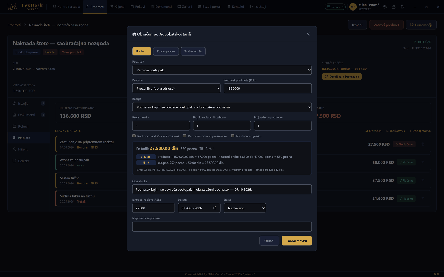This screenshot has height=277, width=444.
Task: Delete the Sastav tužbe payment item
Action: click(x=423, y=180)
